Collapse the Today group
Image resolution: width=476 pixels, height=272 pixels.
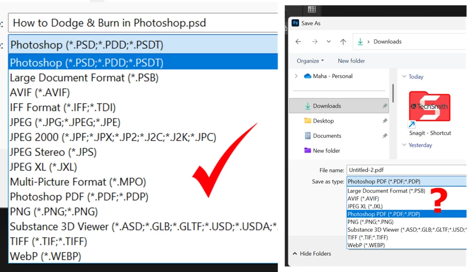click(x=404, y=77)
